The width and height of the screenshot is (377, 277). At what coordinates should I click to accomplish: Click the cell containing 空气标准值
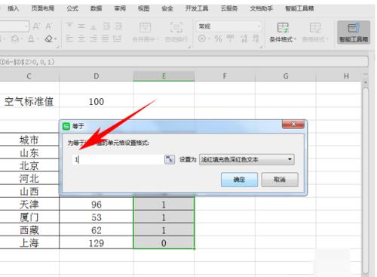pos(29,102)
